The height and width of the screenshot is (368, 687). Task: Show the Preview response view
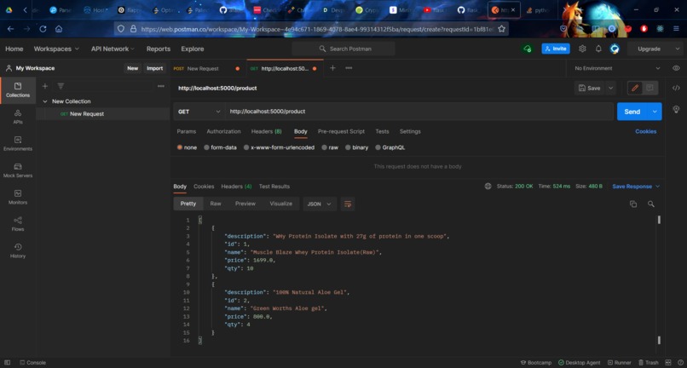tap(245, 204)
